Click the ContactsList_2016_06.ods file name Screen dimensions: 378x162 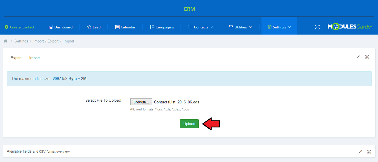click(177, 102)
